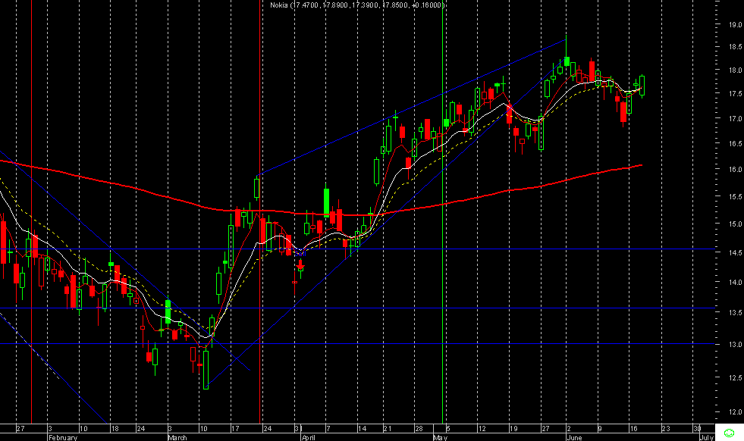Click the date label 28 in April
Viewport: 744px width, 441px height.
point(419,429)
